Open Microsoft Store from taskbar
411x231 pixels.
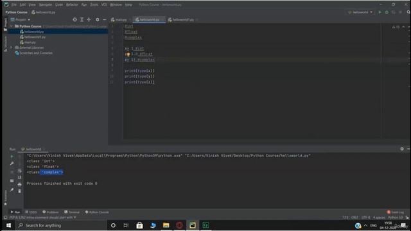click(x=140, y=225)
